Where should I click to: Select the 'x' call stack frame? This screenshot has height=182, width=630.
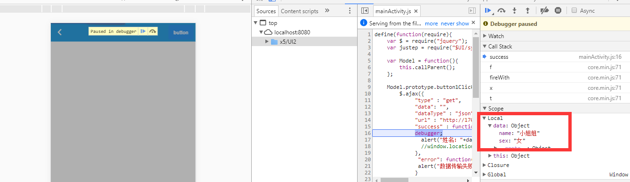click(555, 88)
